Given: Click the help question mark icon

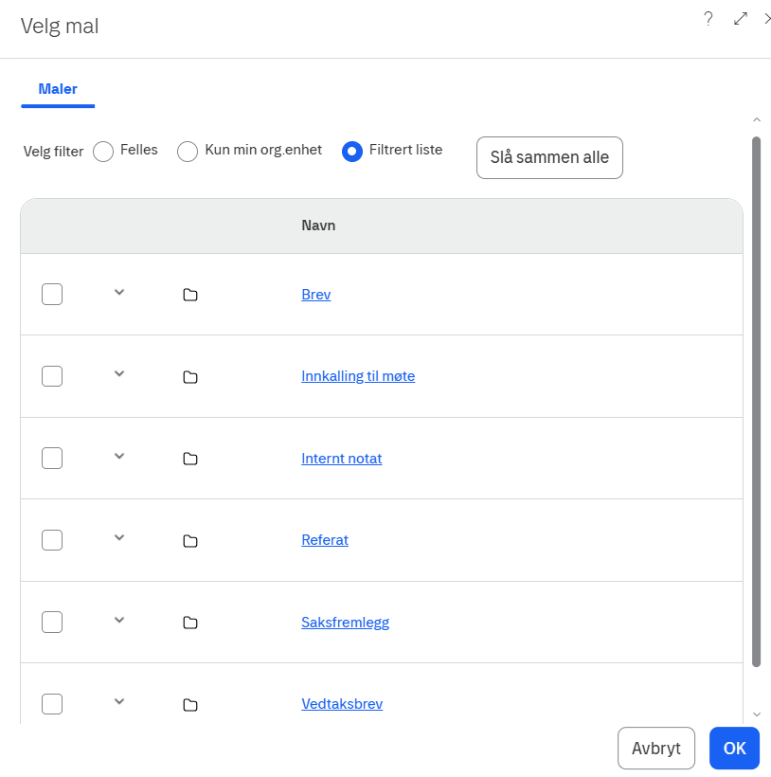Looking at the screenshot, I should pyautogui.click(x=708, y=19).
